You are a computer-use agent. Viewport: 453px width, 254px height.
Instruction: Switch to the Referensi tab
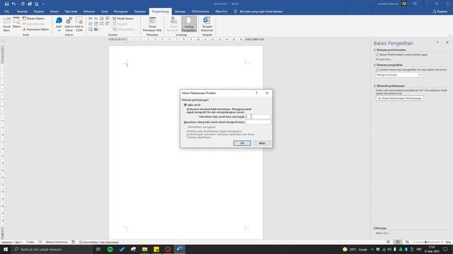tap(89, 11)
